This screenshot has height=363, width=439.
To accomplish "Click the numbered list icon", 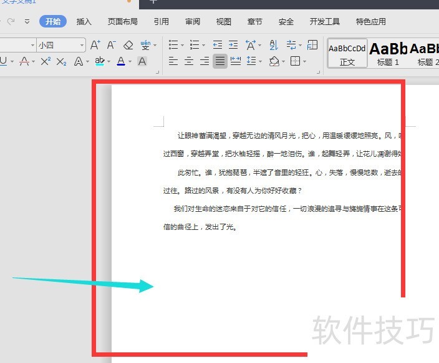I will [x=195, y=44].
